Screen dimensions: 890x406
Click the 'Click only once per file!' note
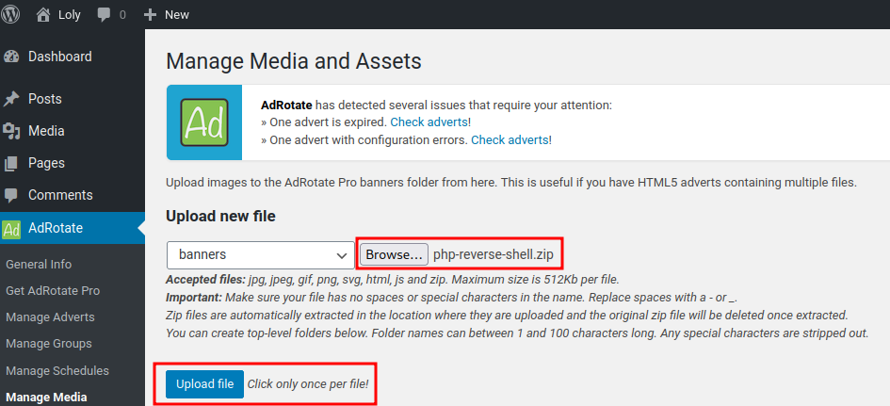click(x=308, y=384)
